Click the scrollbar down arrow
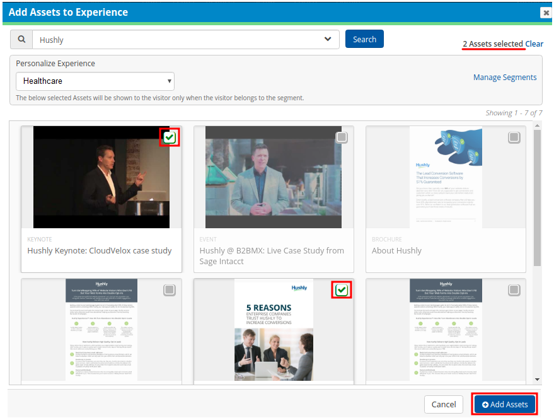 point(538,380)
